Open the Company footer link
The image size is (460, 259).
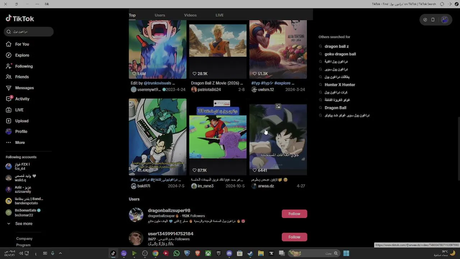pyautogui.click(x=24, y=238)
